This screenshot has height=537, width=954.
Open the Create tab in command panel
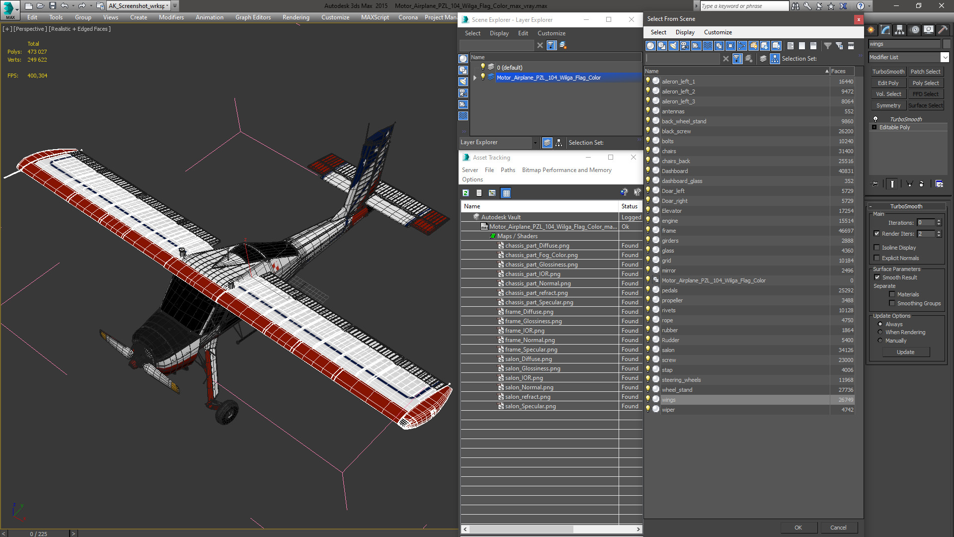pos(871,30)
